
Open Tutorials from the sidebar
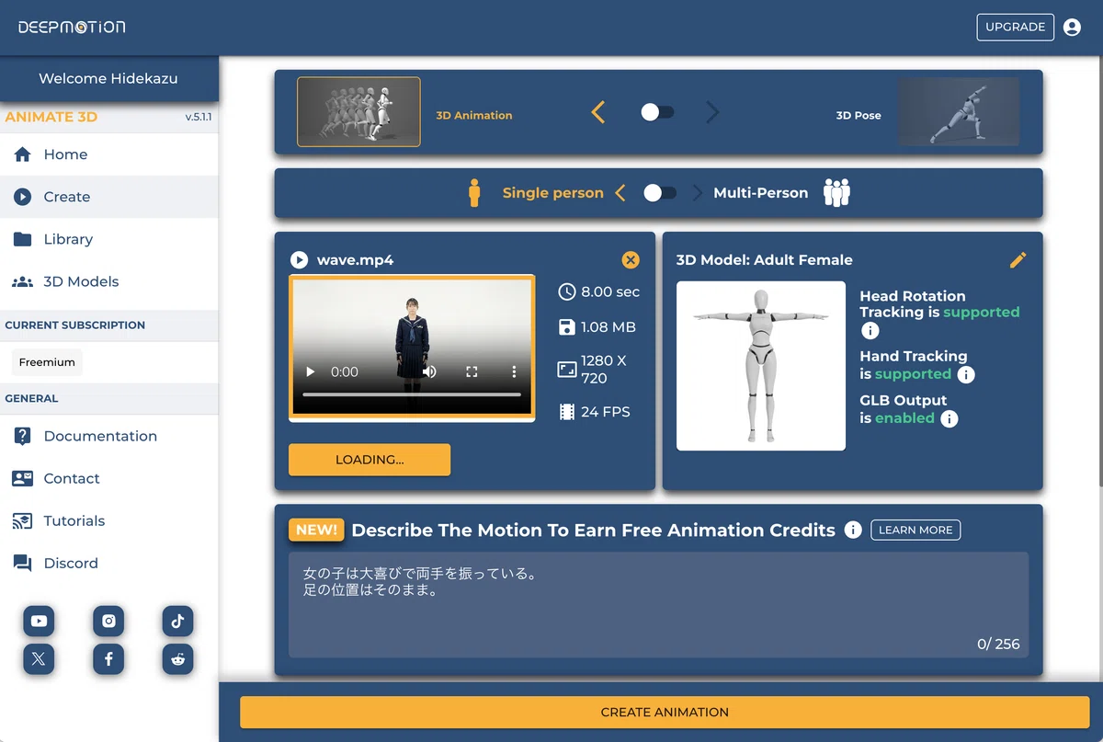tap(109, 520)
